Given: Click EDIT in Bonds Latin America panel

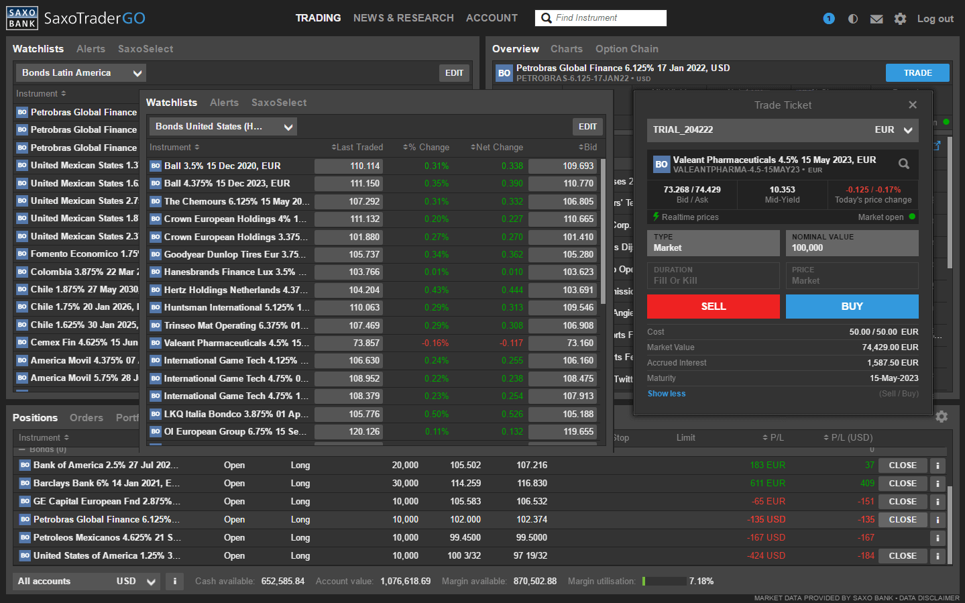Looking at the screenshot, I should (454, 73).
